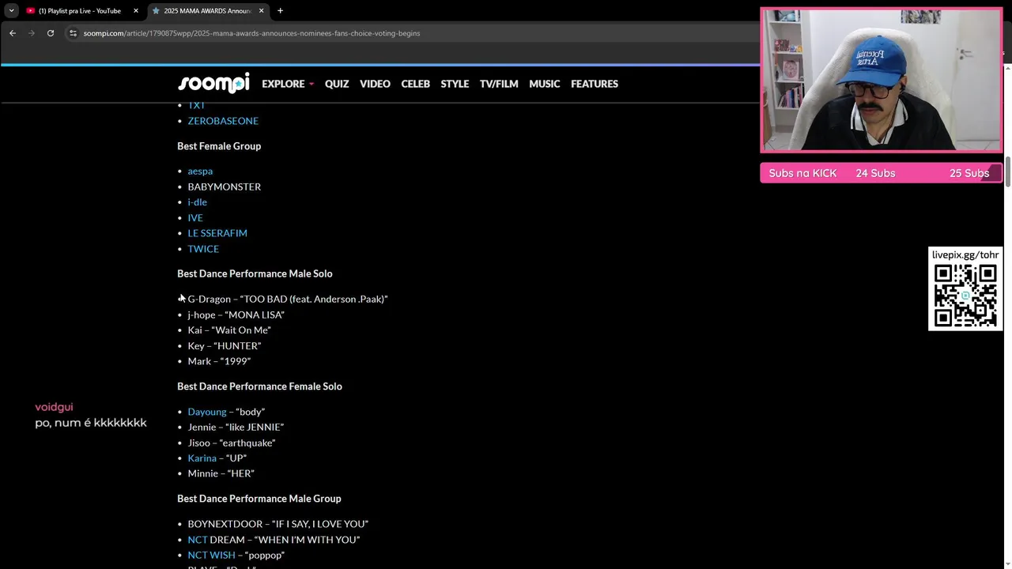Open the TWICE link
The height and width of the screenshot is (569, 1012).
(203, 249)
